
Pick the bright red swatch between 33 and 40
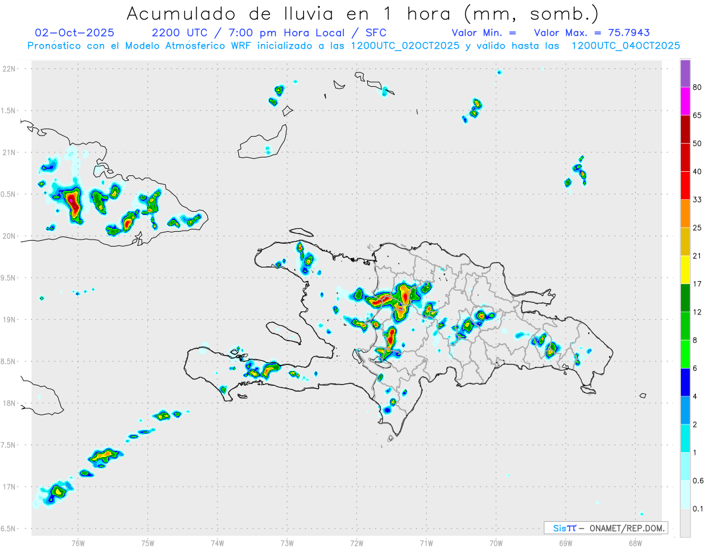click(x=685, y=185)
